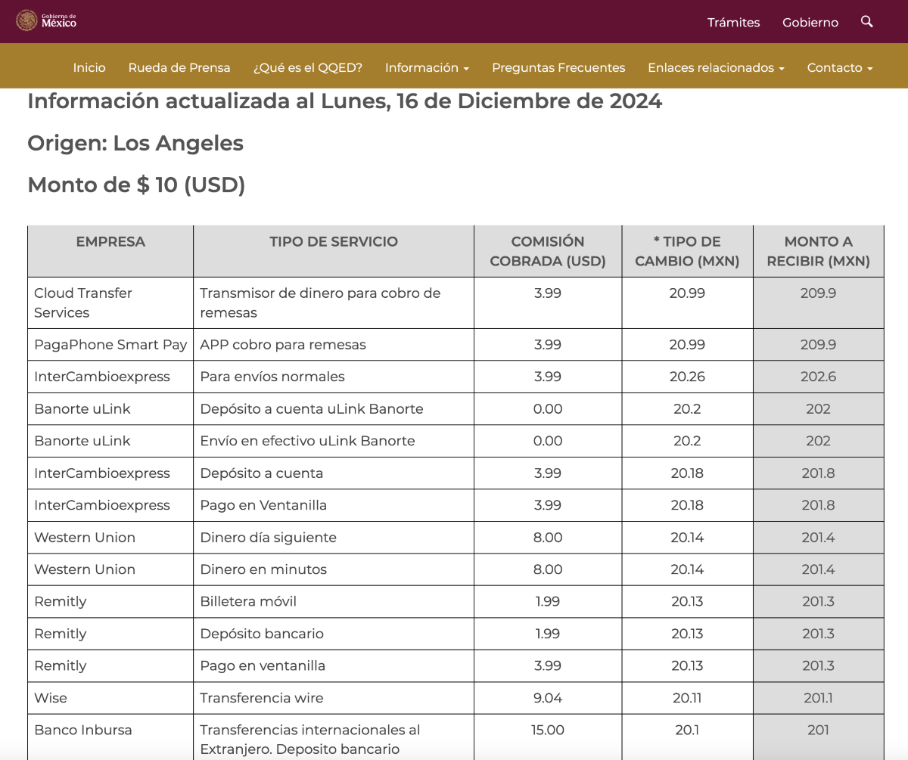Open Preguntas Frecuentes page
Image resolution: width=908 pixels, height=760 pixels.
[558, 67]
